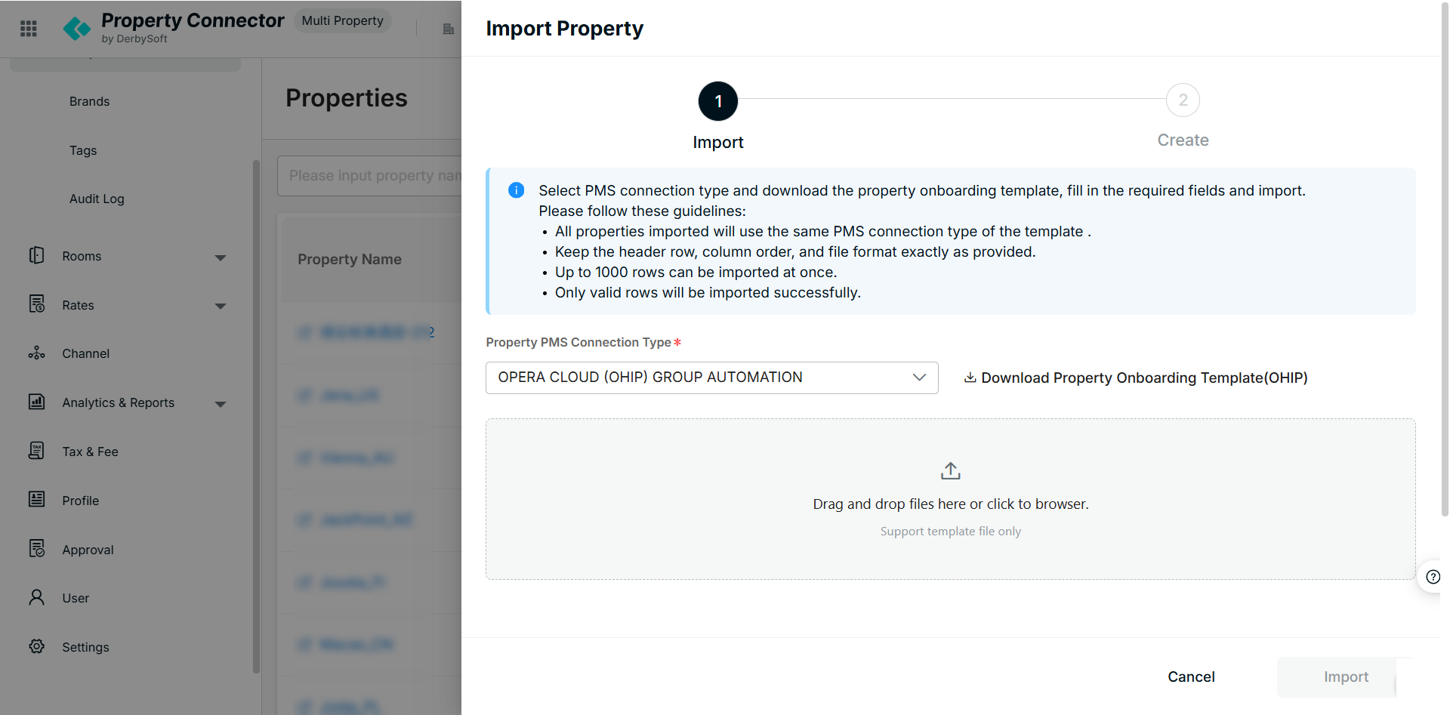The image size is (1450, 715).
Task: Expand the Analytics & Reports arrow
Action: pos(221,404)
